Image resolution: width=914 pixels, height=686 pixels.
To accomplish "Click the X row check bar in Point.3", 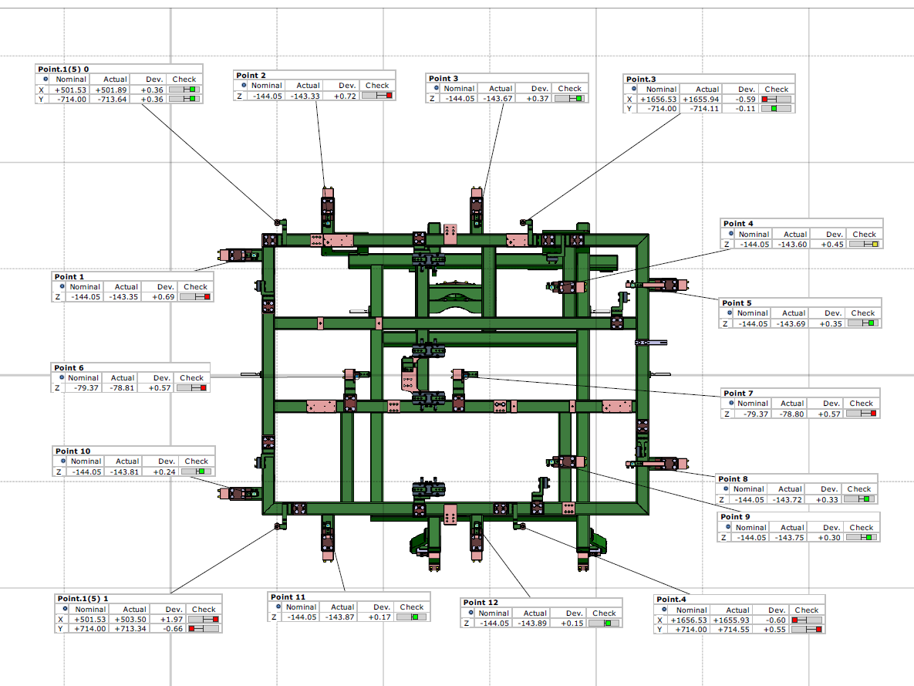I will point(776,100).
